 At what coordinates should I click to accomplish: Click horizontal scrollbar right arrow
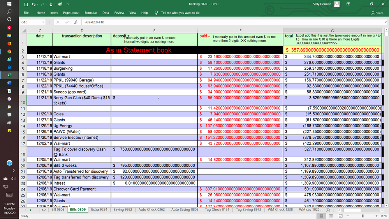(382, 210)
